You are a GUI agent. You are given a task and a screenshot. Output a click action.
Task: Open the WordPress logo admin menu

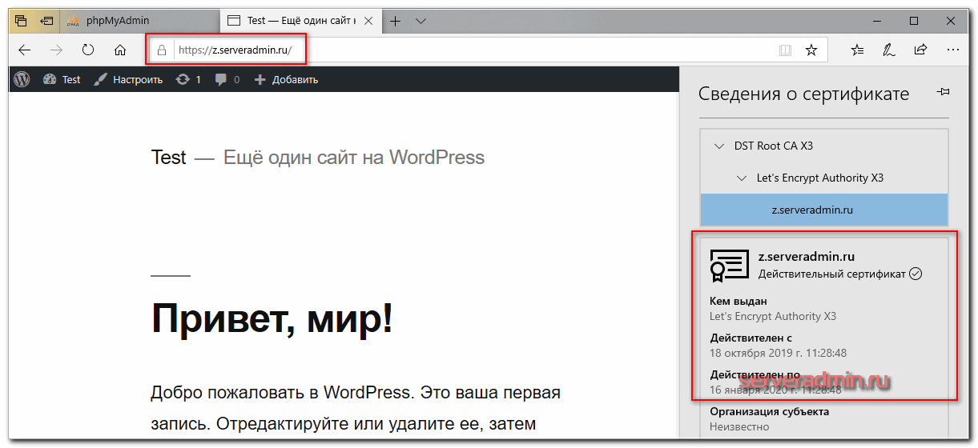click(x=22, y=79)
